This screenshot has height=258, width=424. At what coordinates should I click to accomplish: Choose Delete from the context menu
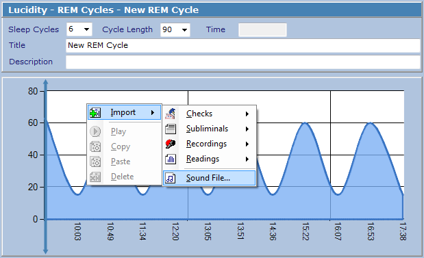(x=125, y=177)
